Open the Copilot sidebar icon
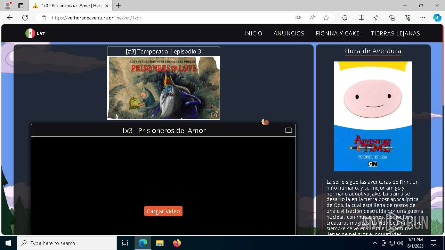 (x=437, y=18)
